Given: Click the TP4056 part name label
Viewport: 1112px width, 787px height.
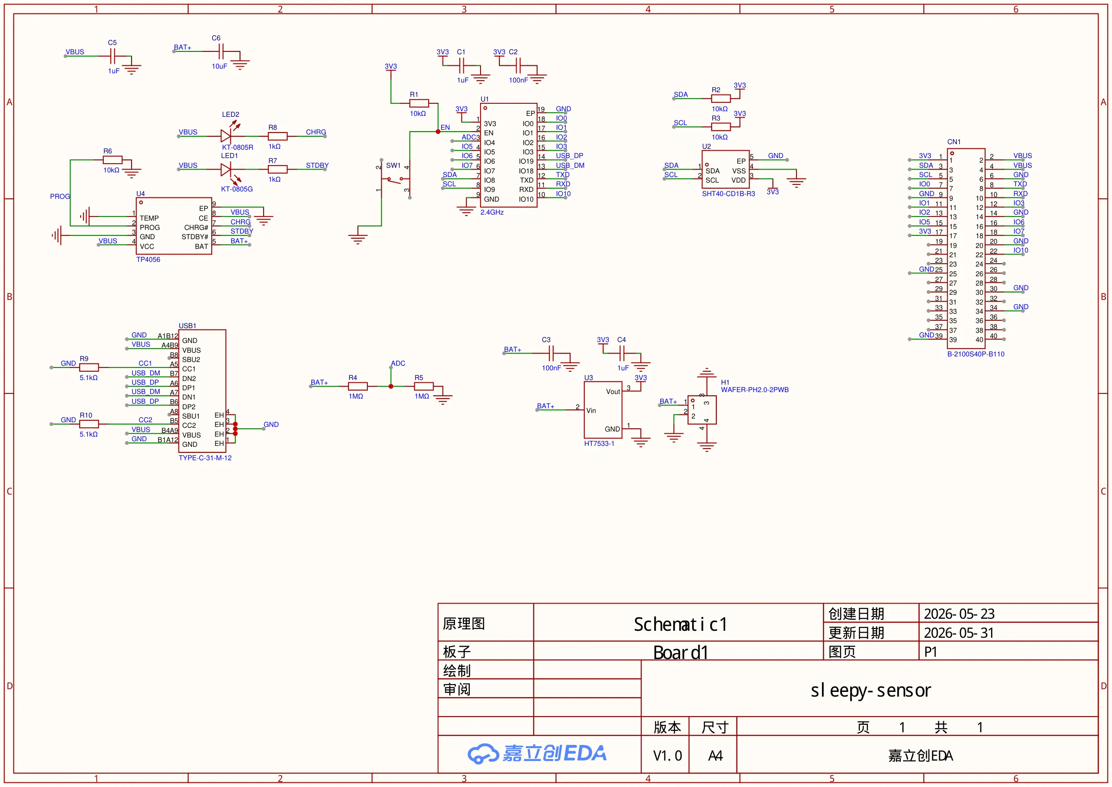Looking at the screenshot, I should coord(148,260).
